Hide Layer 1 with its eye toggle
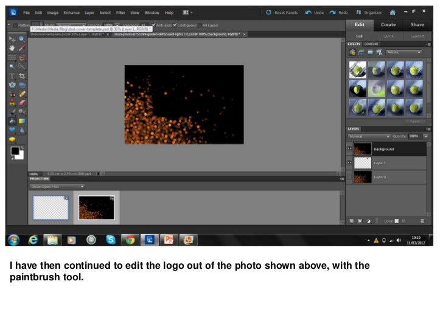The width and height of the screenshot is (443, 332). click(x=349, y=163)
